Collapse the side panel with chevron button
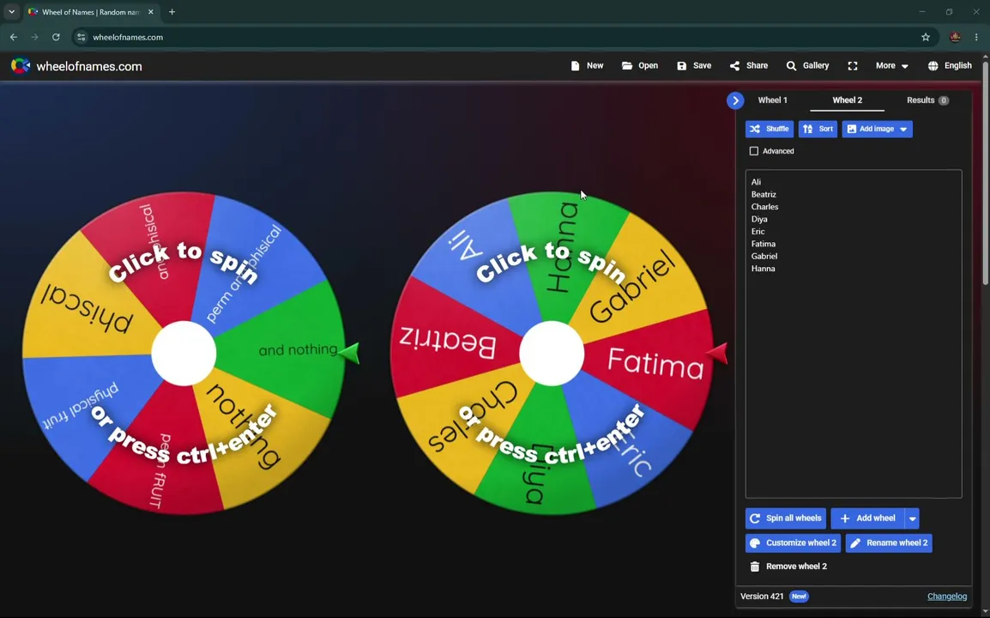This screenshot has height=618, width=990. [x=735, y=100]
